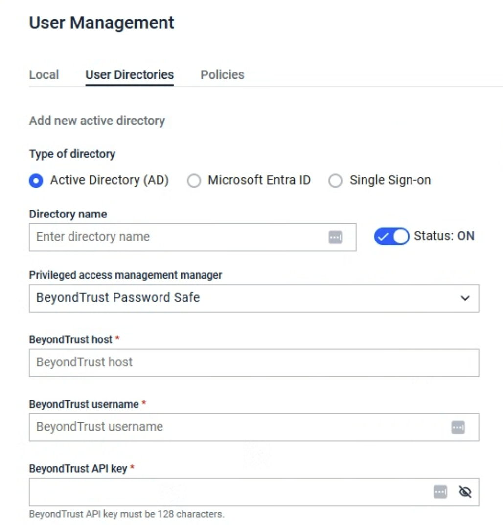Click the 'Status: ON' label
Screen dimensions: 503x531
(x=444, y=236)
